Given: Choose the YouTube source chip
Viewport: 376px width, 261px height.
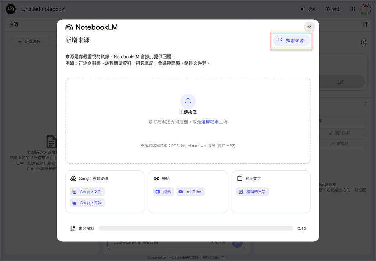Looking at the screenshot, I should [x=191, y=192].
